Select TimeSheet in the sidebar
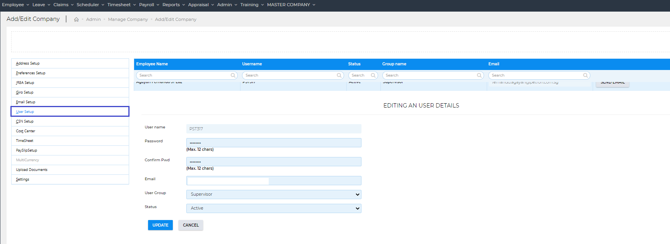The width and height of the screenshot is (670, 244). [x=70, y=141]
